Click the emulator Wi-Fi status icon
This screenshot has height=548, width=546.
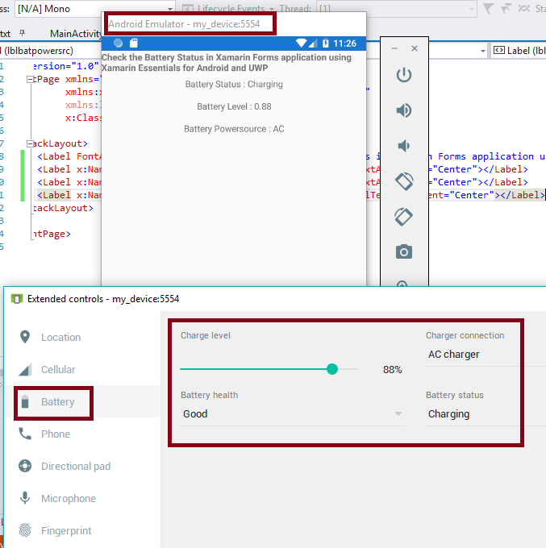click(301, 44)
